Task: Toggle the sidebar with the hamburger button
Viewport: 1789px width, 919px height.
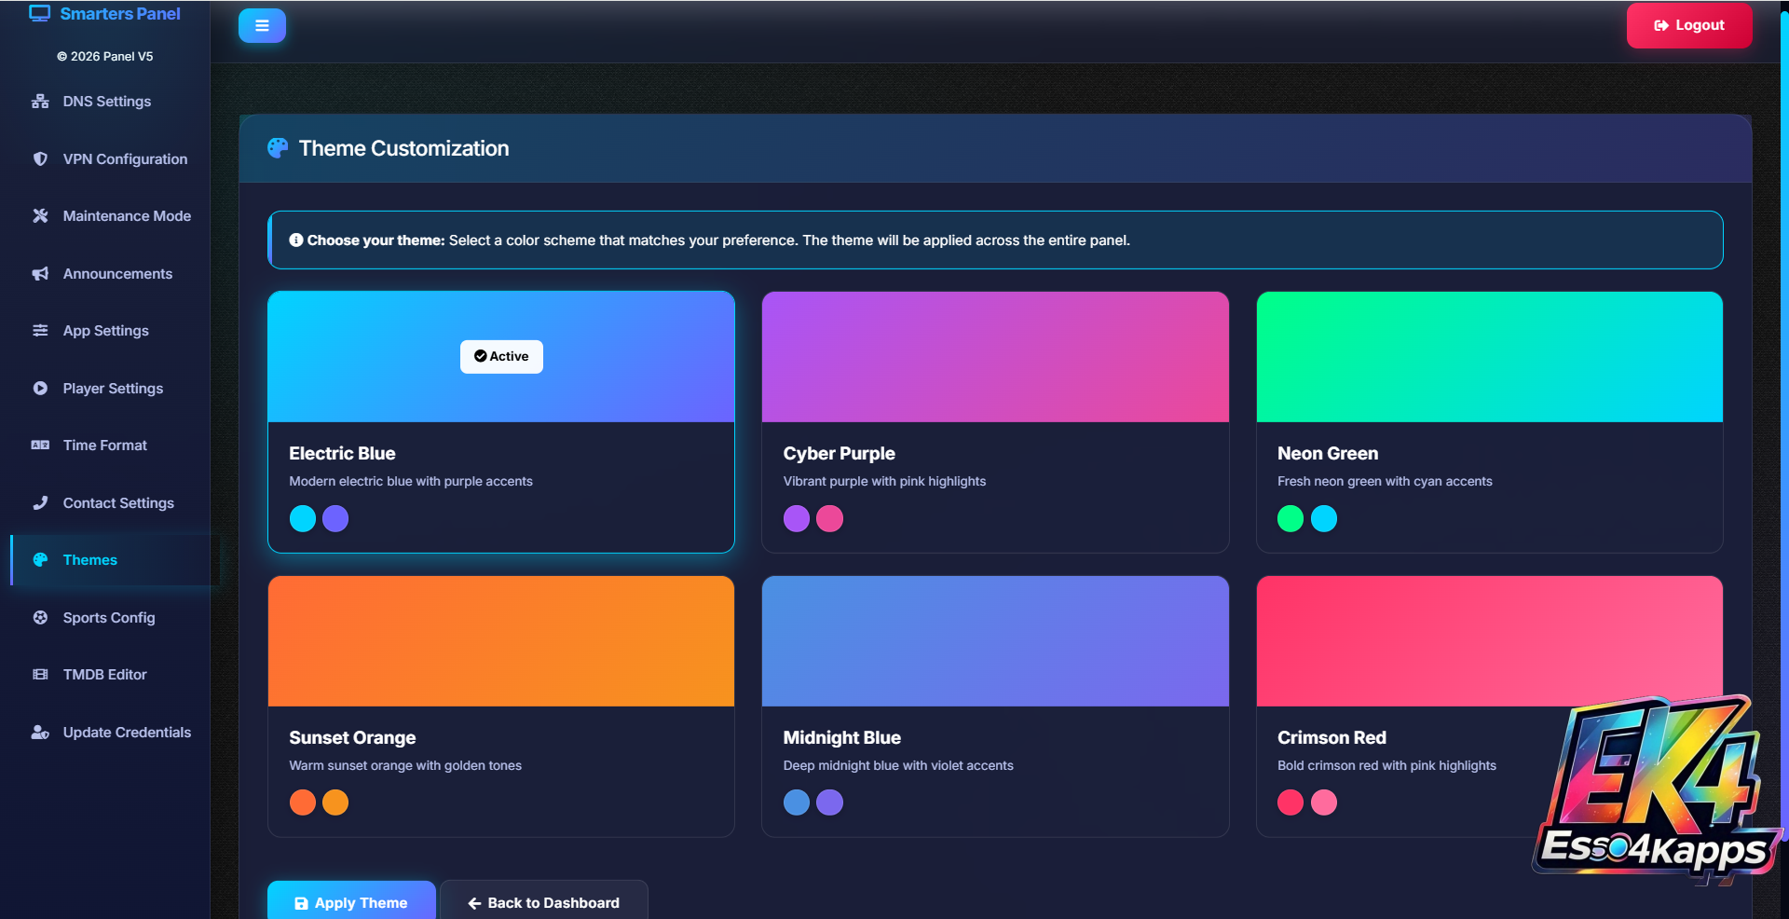Action: pos(262,25)
